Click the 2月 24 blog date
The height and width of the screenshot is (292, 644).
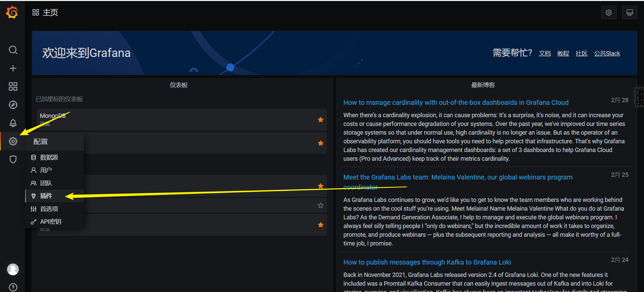coord(620,260)
